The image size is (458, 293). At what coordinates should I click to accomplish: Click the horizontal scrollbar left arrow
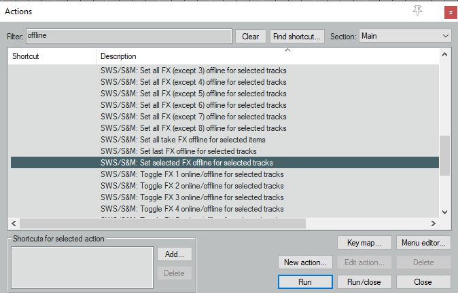[14, 223]
